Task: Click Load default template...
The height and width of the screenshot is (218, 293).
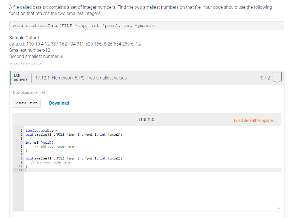Action: click(254, 120)
